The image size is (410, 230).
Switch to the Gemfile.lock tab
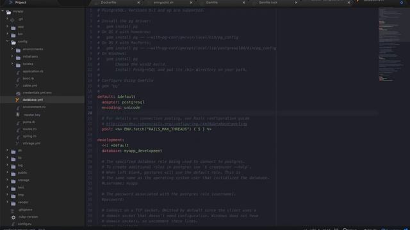coord(268,3)
